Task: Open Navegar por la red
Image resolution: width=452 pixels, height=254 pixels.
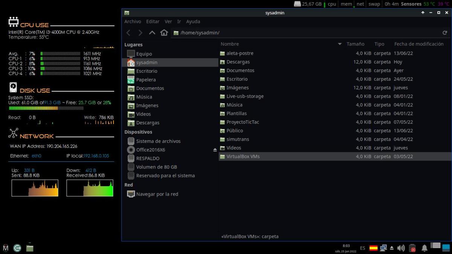Action: [x=157, y=194]
